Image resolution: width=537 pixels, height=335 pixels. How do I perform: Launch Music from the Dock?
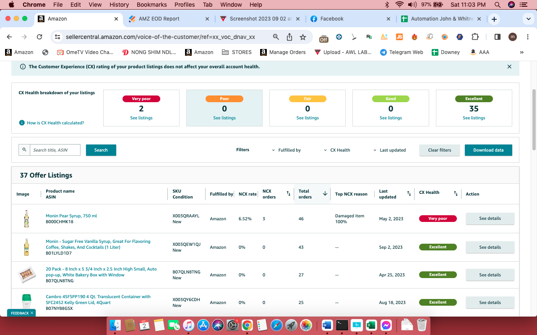click(188, 325)
